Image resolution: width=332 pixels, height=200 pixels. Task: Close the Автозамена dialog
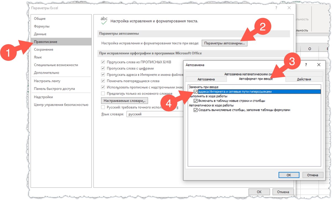click(x=319, y=65)
